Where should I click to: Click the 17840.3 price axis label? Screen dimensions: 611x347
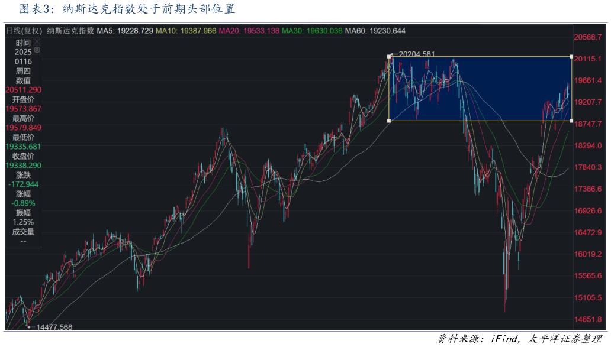pos(588,167)
